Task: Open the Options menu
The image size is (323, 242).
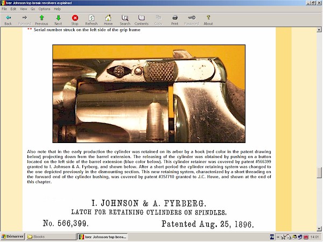Action: (44, 9)
